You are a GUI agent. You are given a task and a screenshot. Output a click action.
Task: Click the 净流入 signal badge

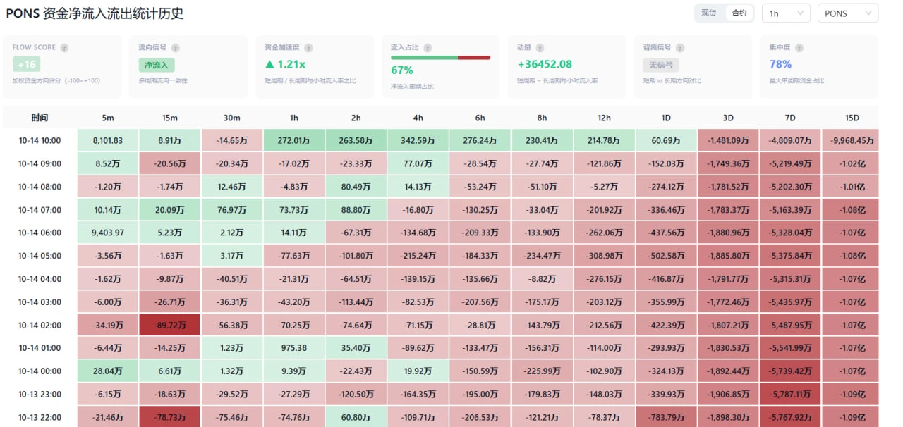(x=157, y=65)
